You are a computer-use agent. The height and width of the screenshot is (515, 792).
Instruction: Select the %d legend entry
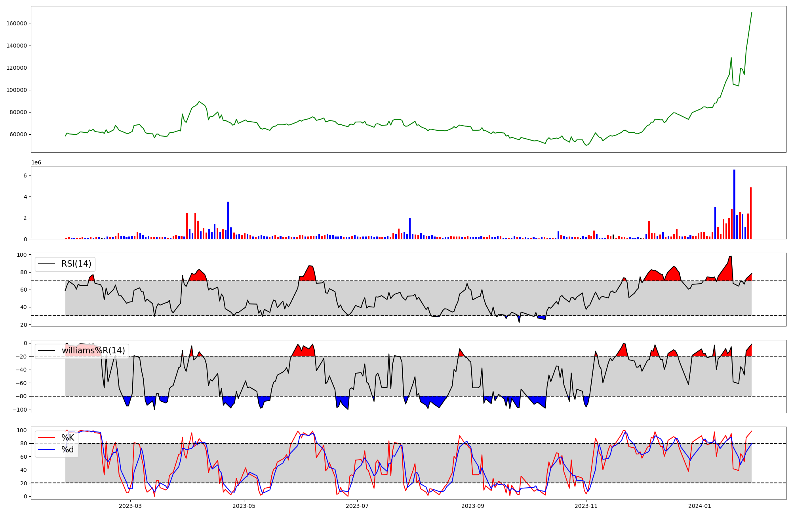tap(68, 450)
